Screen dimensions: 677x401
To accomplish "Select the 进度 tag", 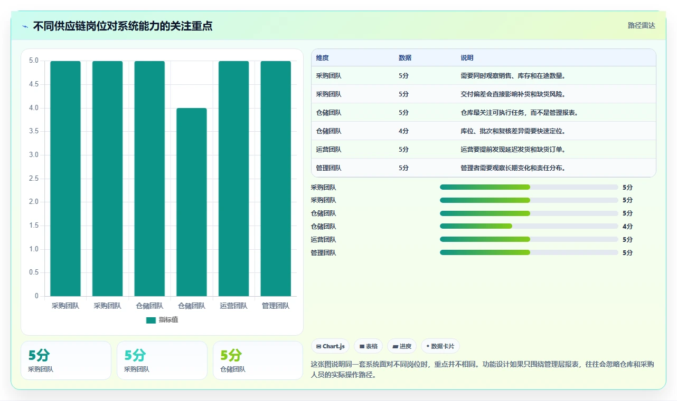I will coord(402,346).
